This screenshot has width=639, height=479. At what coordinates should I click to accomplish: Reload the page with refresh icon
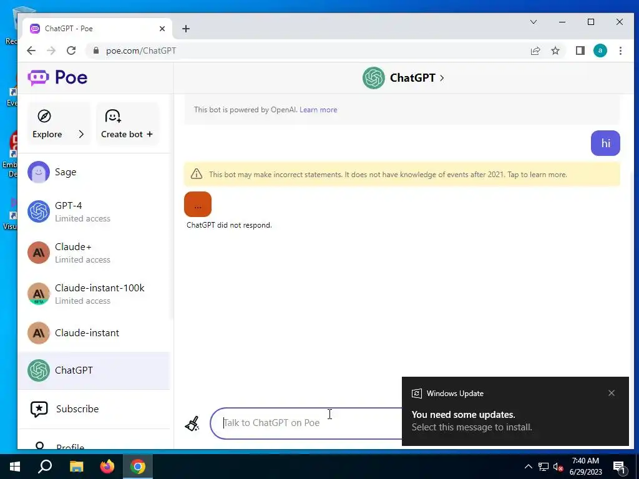[71, 51]
